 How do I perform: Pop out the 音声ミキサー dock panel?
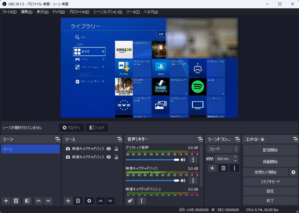[x=200, y=139]
